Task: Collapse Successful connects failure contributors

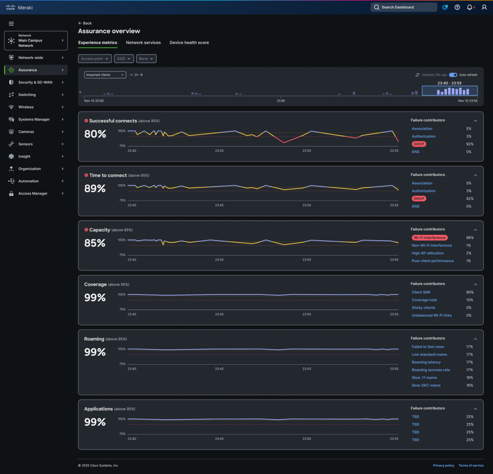Action: [x=475, y=121]
